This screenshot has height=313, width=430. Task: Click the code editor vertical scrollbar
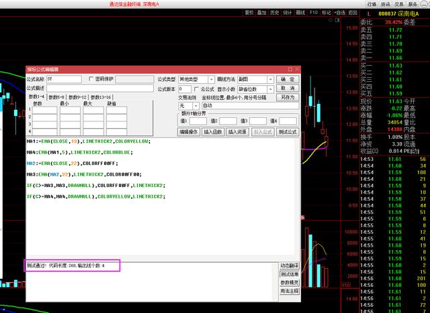point(297,196)
